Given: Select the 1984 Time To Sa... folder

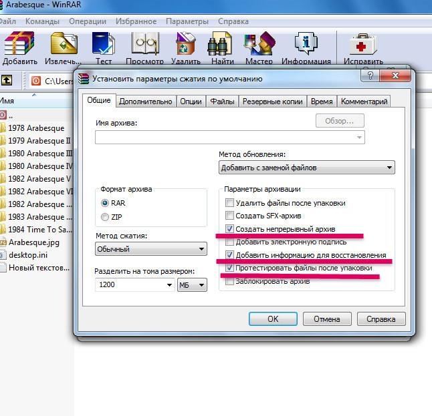Looking at the screenshot, I should [x=36, y=230].
